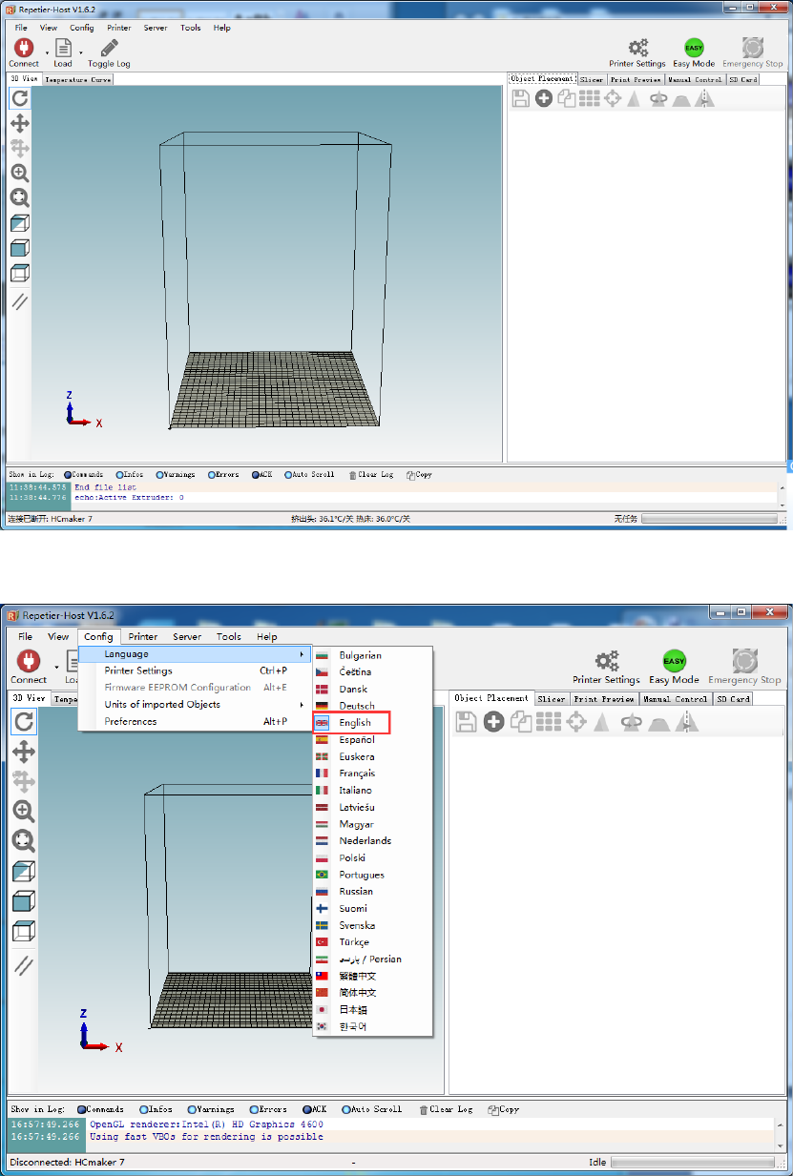Screen dimensions: 793x1176
Task: Click parallel projection lines icon in upper window
Action: coord(19,300)
